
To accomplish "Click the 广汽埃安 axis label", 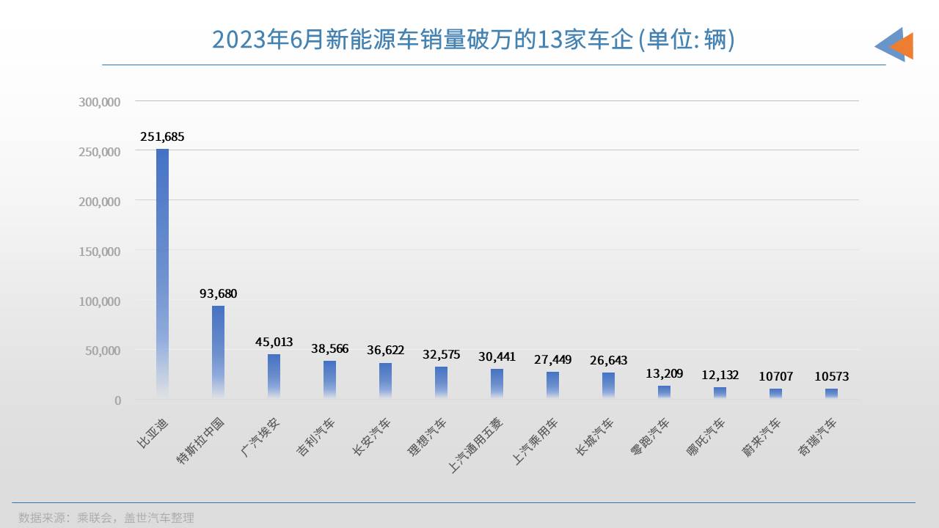I will (x=260, y=437).
